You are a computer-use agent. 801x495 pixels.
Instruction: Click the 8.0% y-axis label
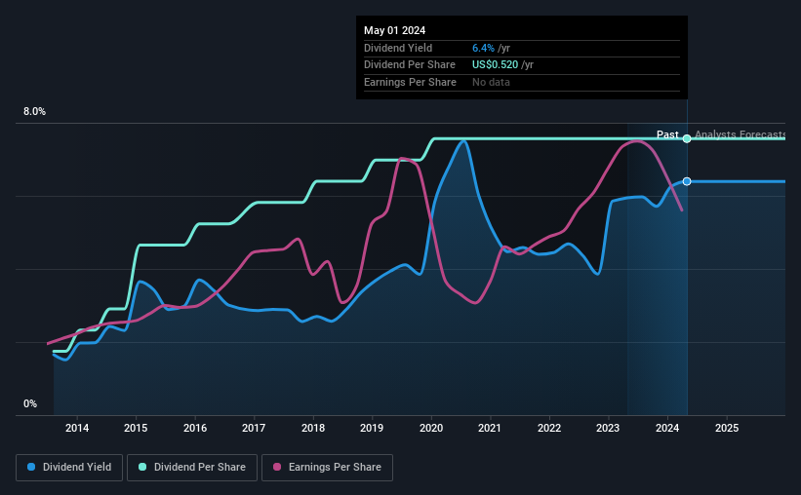35,112
